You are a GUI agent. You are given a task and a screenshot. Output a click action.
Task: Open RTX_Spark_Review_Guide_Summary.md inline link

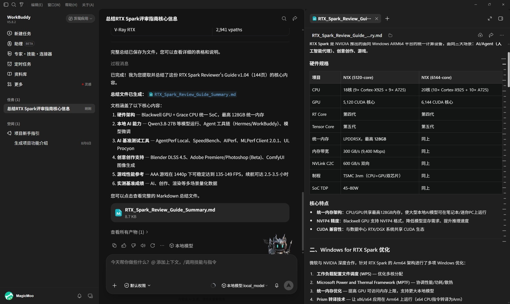[193, 94]
